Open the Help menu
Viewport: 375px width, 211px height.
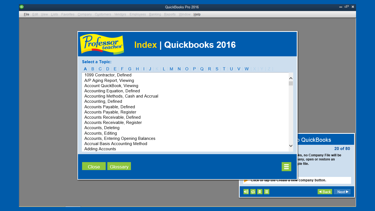(x=197, y=14)
